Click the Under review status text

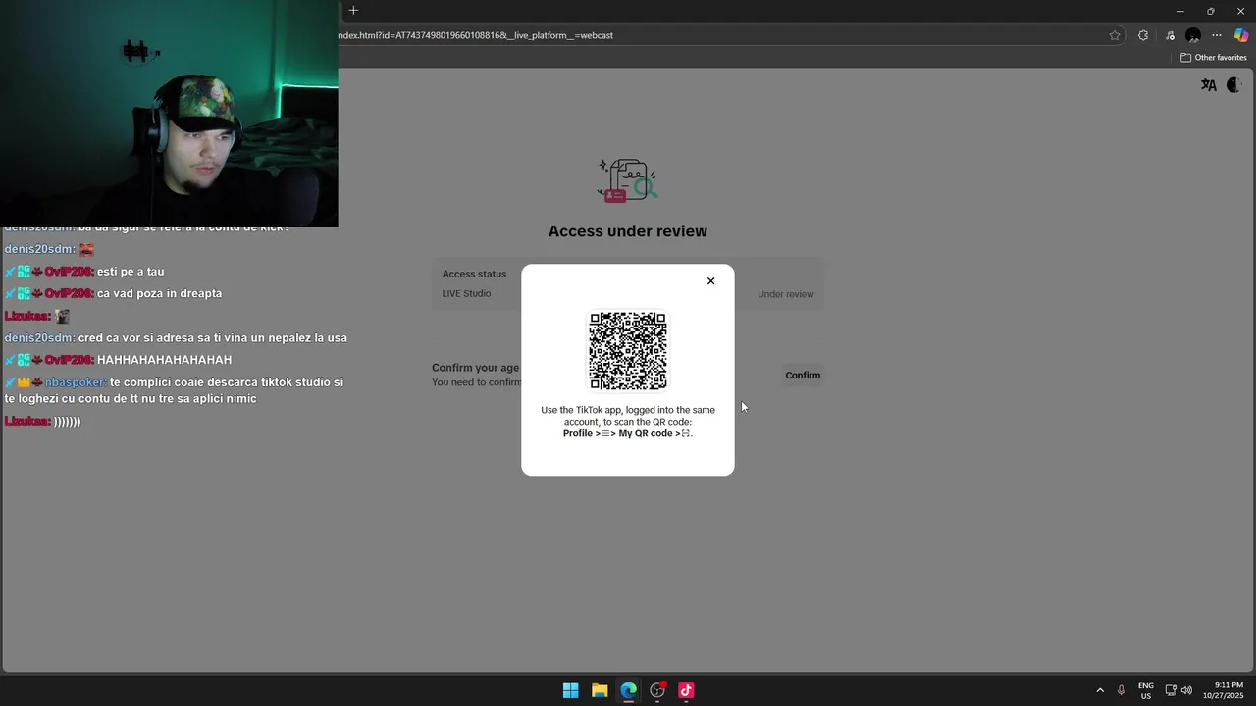[x=785, y=294]
